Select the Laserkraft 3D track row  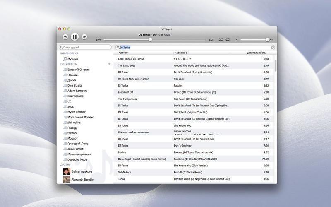pyautogui.click(x=193, y=92)
